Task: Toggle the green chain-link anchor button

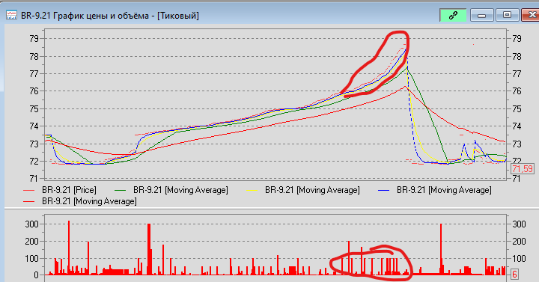Action: pos(453,16)
